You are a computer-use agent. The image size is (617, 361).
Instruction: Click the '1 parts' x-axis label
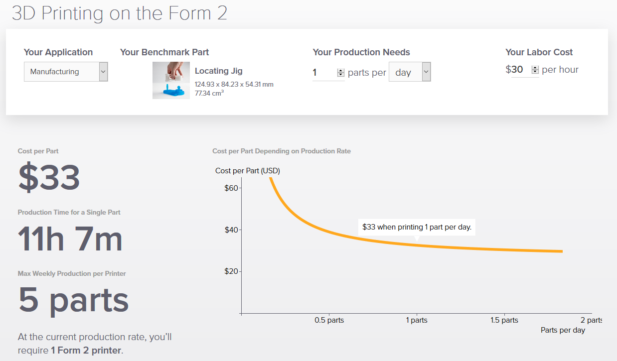417,320
